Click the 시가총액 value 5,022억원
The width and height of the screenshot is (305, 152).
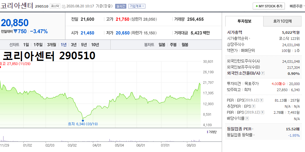291,33
